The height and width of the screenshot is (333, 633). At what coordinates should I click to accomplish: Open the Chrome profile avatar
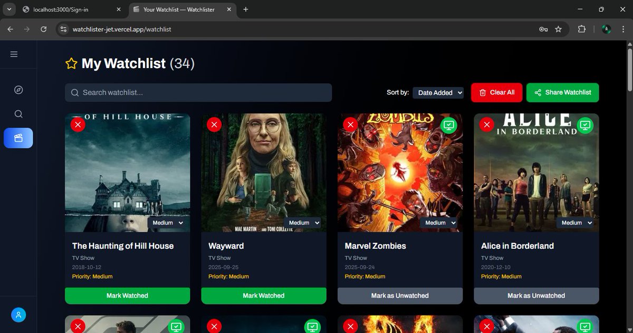607,29
